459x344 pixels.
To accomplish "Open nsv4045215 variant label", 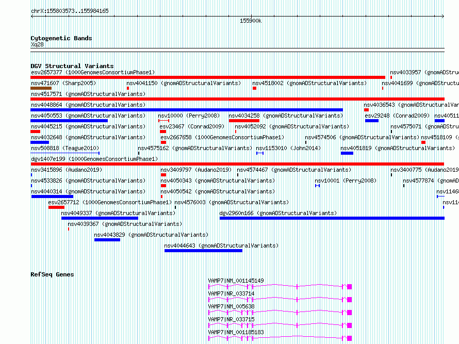I will point(88,126).
